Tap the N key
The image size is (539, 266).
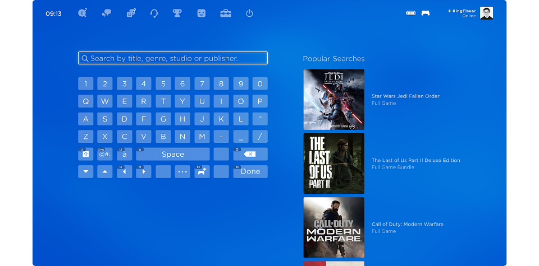pos(182,137)
